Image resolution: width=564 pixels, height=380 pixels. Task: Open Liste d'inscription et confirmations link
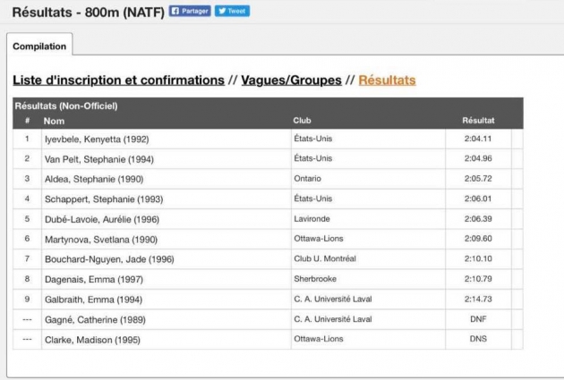pos(118,80)
